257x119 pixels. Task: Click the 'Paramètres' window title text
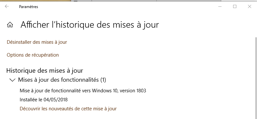click(28, 7)
